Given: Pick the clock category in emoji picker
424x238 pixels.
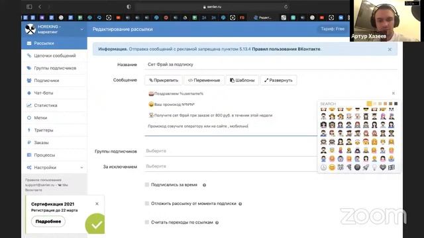Looking at the screenshot, I should tap(323, 167).
